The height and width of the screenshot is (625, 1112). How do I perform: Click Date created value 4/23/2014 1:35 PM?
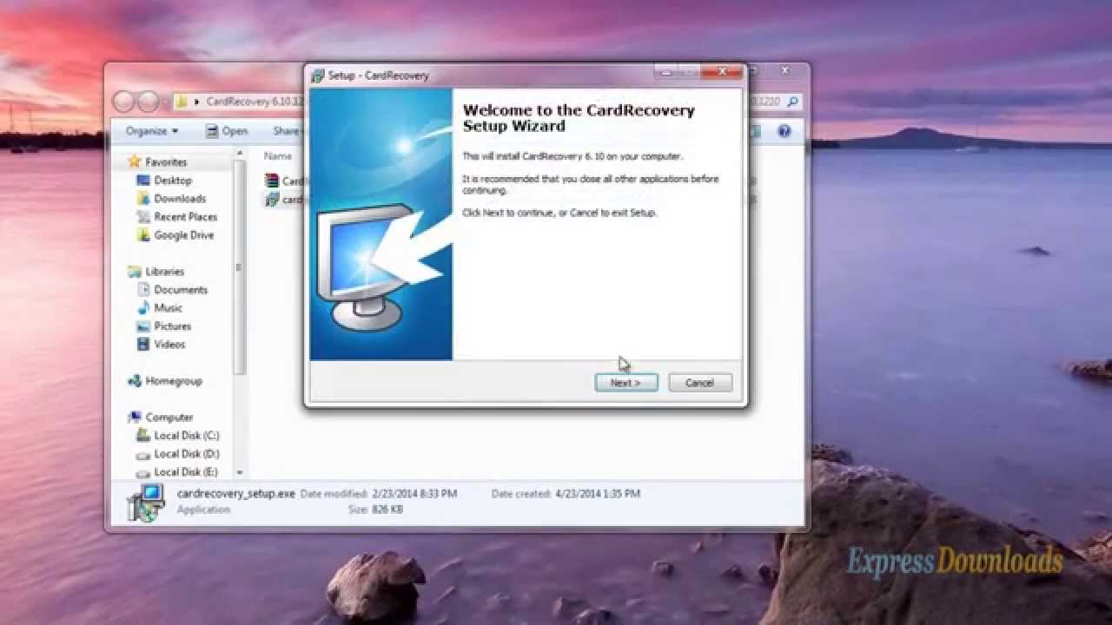point(598,494)
